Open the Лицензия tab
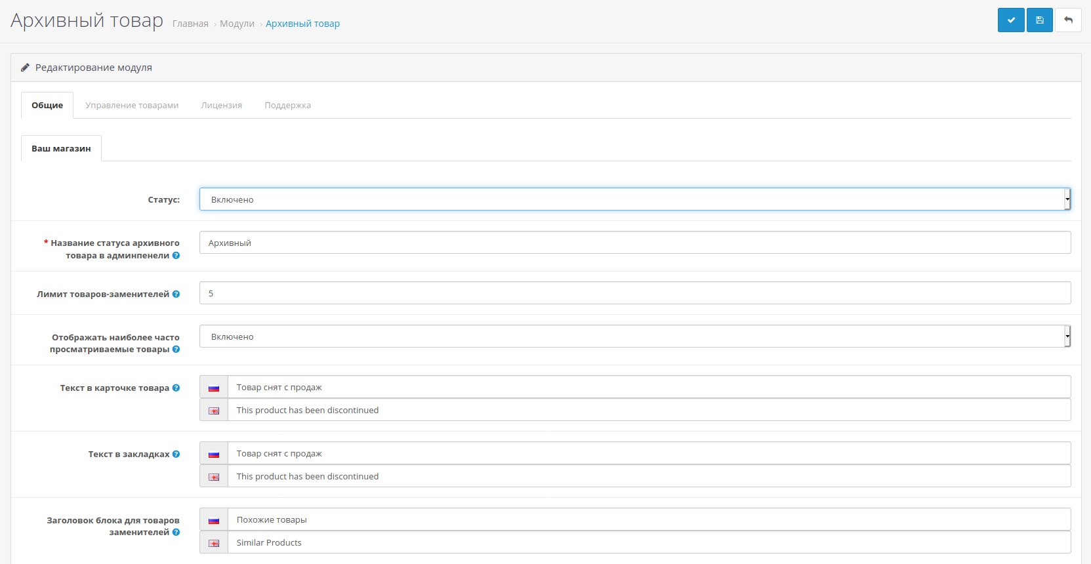Image resolution: width=1091 pixels, height=564 pixels. [221, 106]
